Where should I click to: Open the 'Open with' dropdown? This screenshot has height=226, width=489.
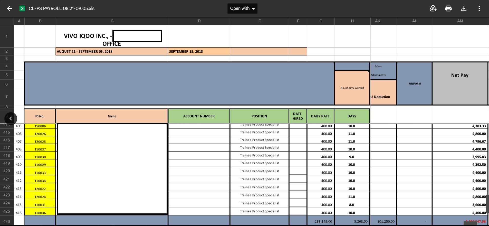[242, 8]
